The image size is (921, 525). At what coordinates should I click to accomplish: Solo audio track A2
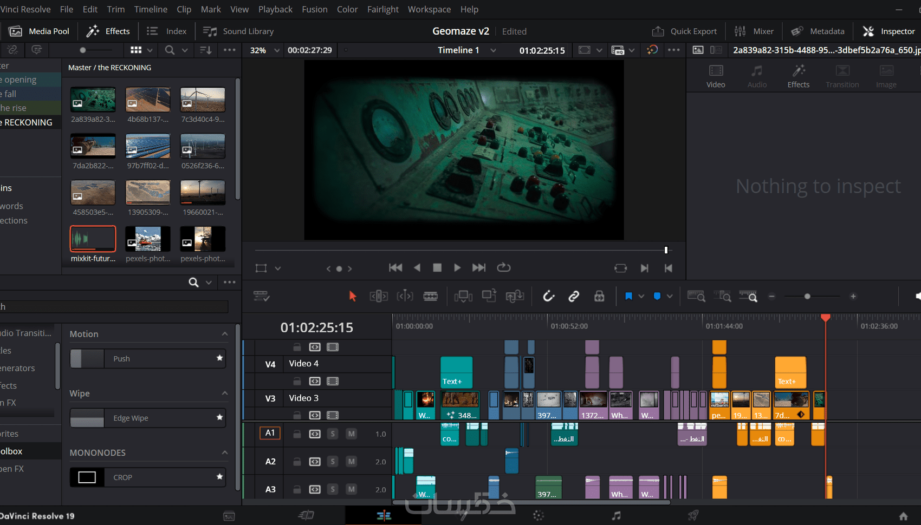(333, 462)
